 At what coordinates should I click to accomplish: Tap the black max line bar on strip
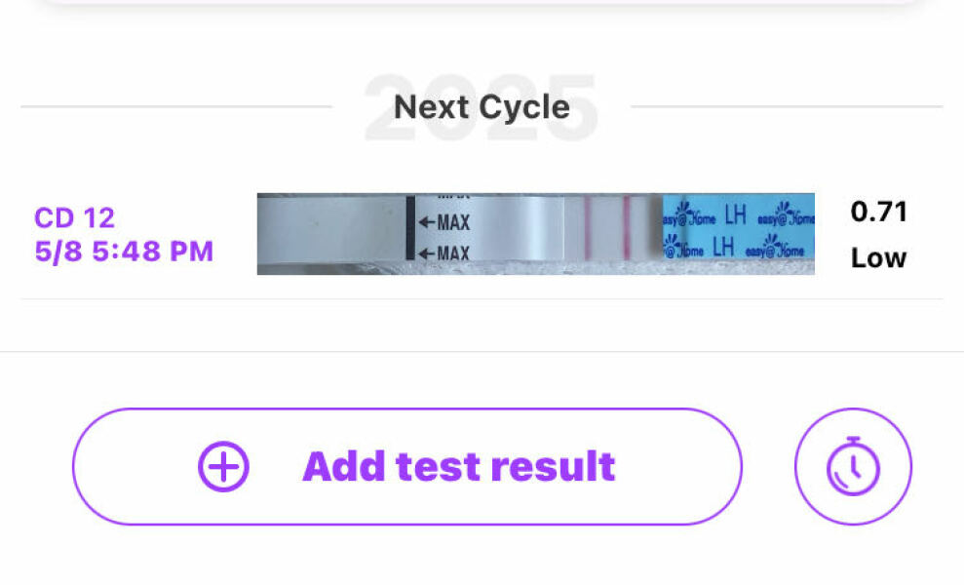coord(410,229)
